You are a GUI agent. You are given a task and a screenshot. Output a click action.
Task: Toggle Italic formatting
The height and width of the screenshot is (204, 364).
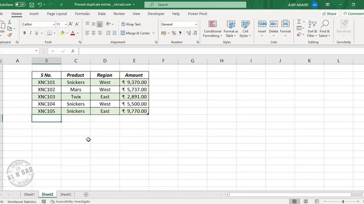pos(30,33)
